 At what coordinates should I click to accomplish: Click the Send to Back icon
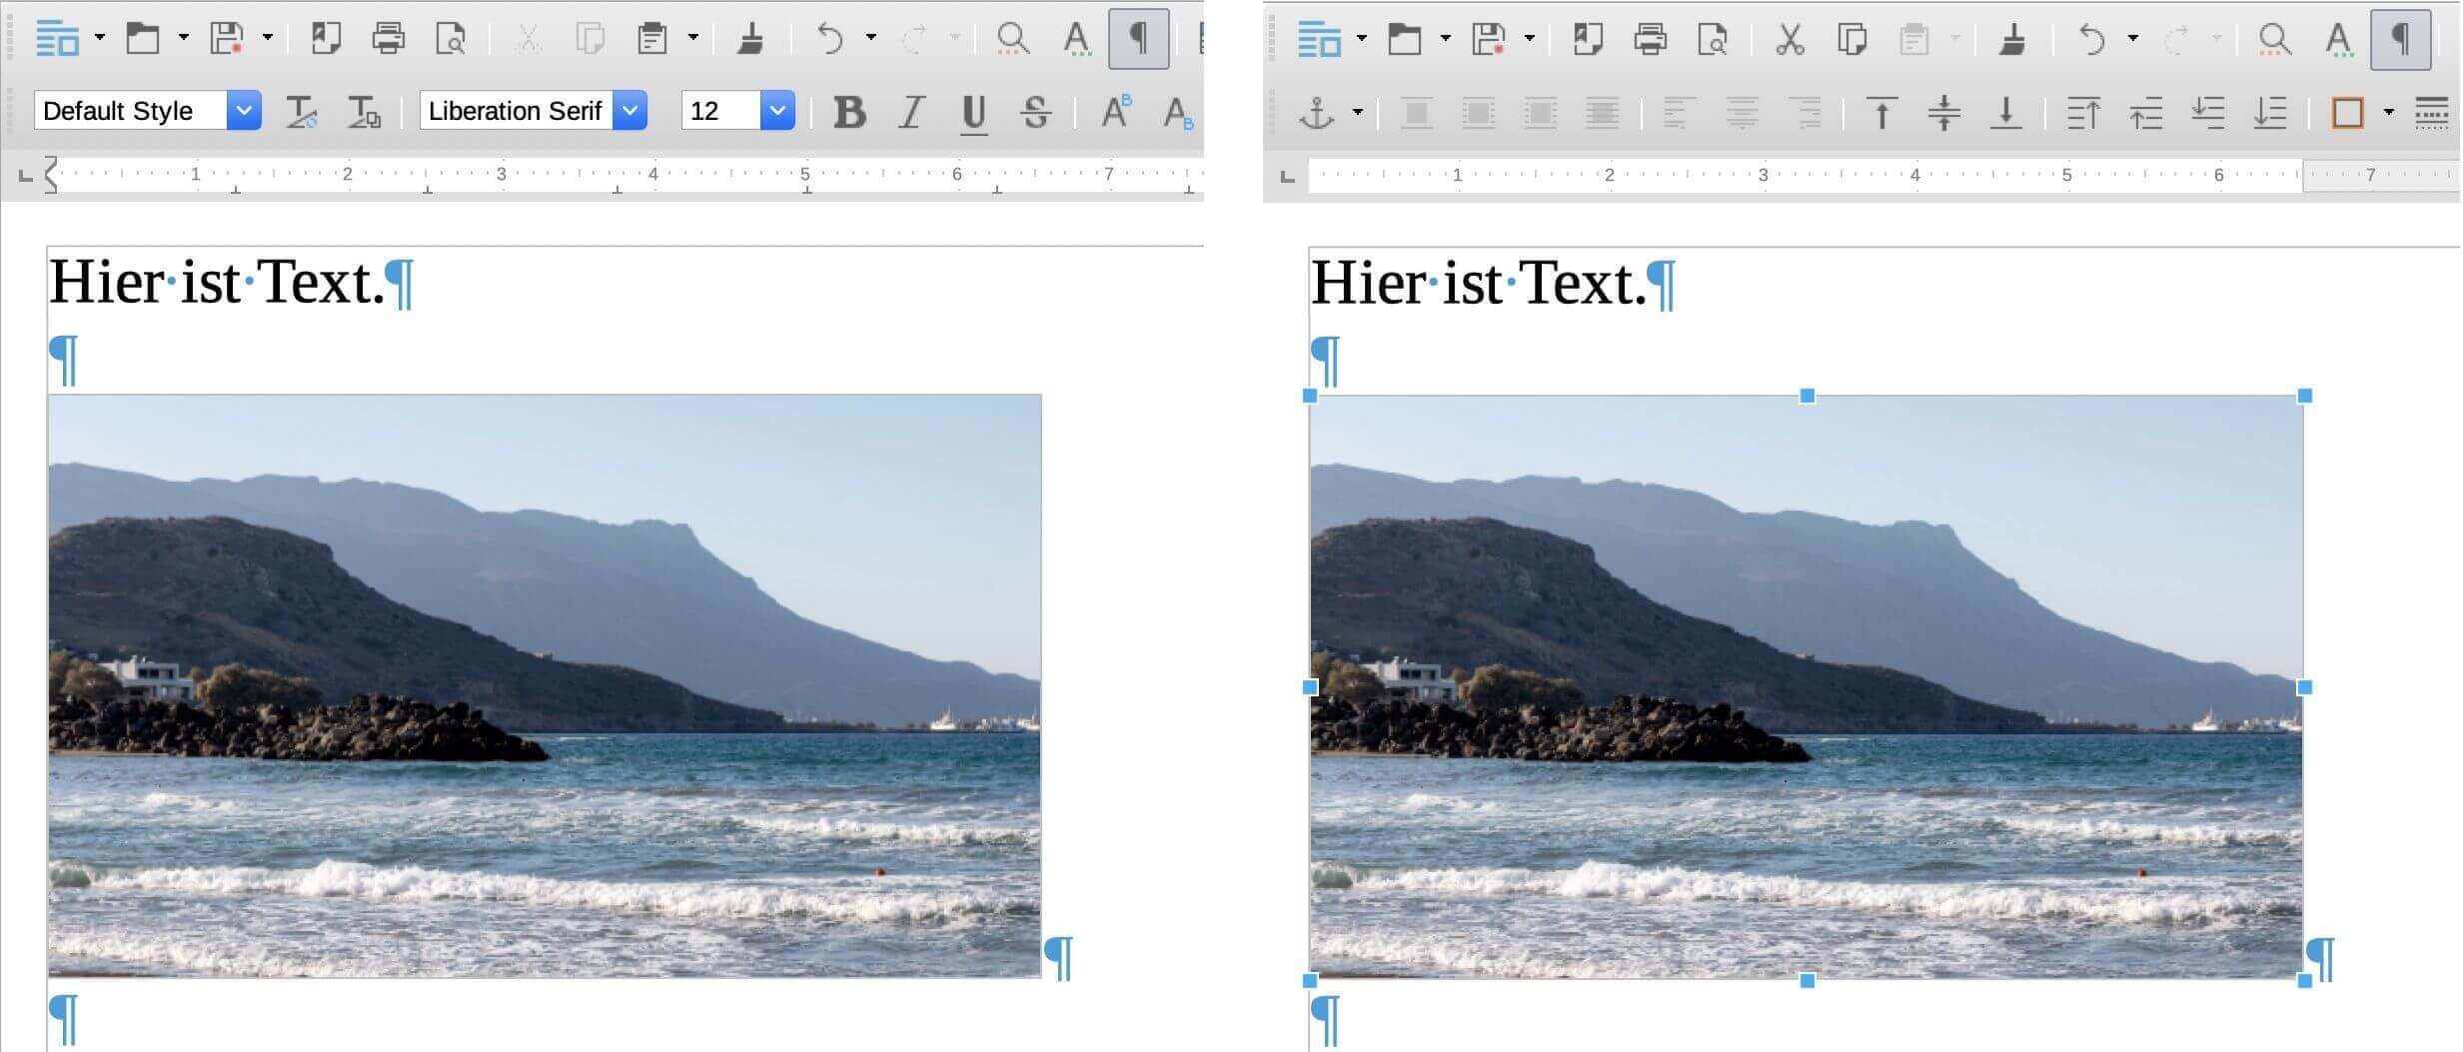pyautogui.click(x=2269, y=113)
